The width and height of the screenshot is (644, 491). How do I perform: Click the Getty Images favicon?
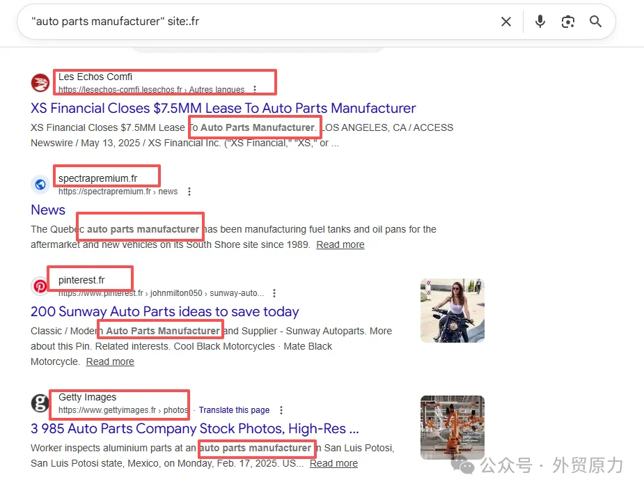tap(40, 403)
